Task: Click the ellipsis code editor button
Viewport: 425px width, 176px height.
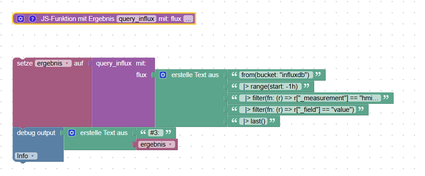Action: 189,19
